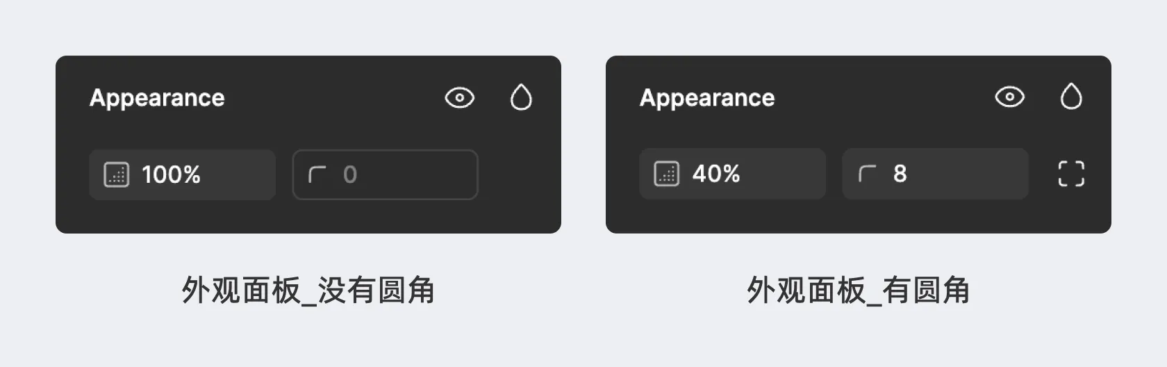Toggle individual corners icon in right panel

click(1071, 174)
